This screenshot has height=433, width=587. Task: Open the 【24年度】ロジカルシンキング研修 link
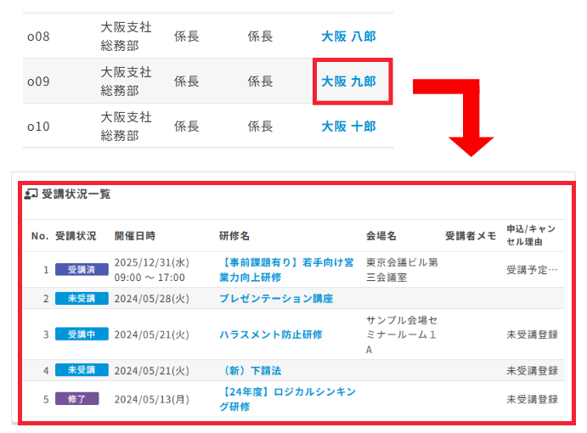pyautogui.click(x=287, y=399)
